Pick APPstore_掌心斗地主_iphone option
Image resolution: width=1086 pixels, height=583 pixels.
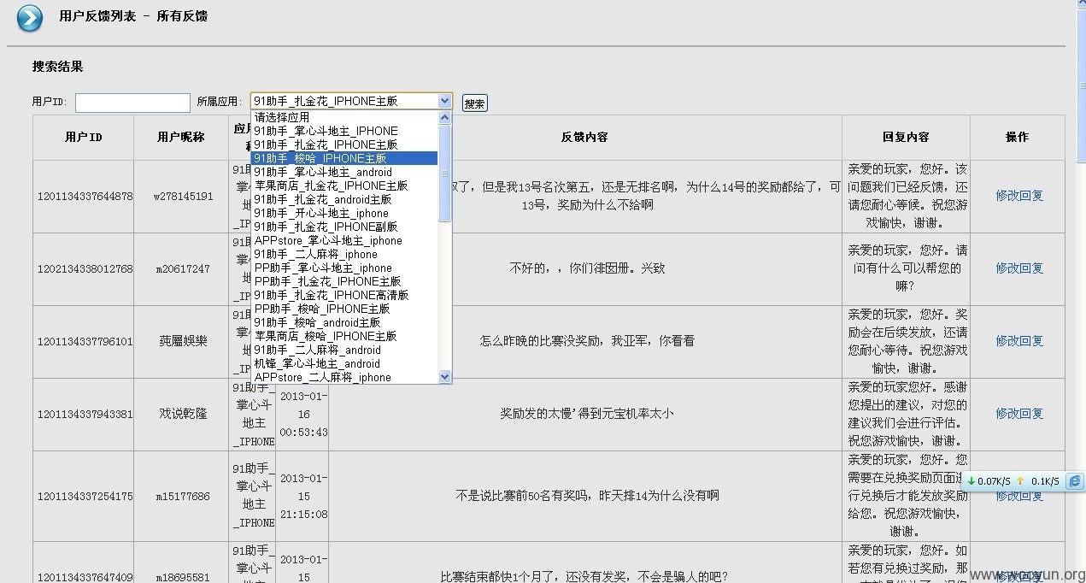344,240
